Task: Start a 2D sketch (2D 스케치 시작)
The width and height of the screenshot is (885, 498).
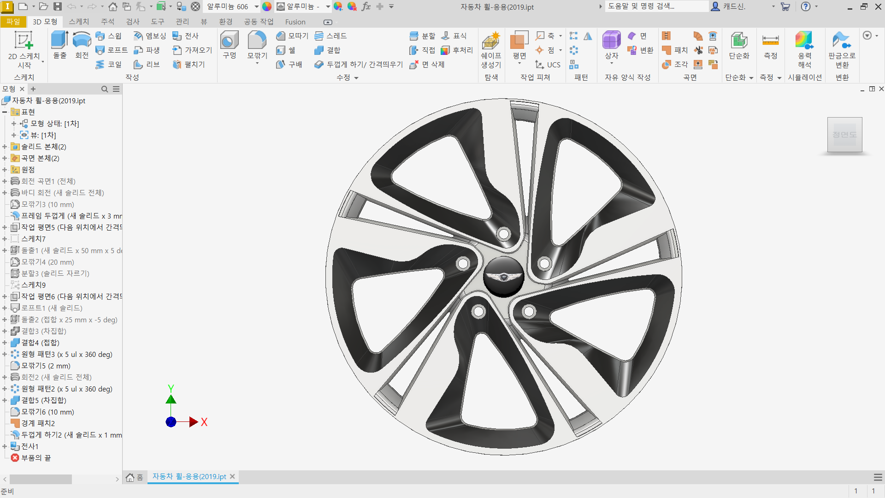Action: (x=24, y=50)
